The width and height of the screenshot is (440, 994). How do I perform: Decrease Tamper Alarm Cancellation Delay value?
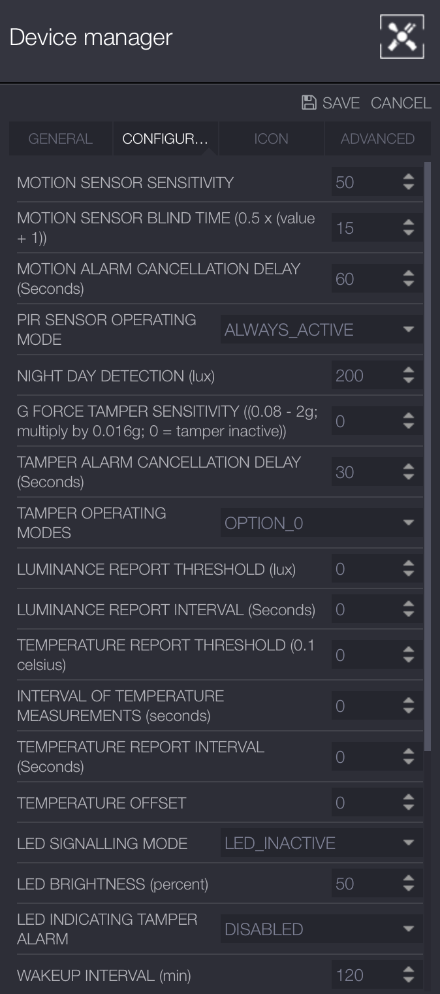tap(409, 477)
